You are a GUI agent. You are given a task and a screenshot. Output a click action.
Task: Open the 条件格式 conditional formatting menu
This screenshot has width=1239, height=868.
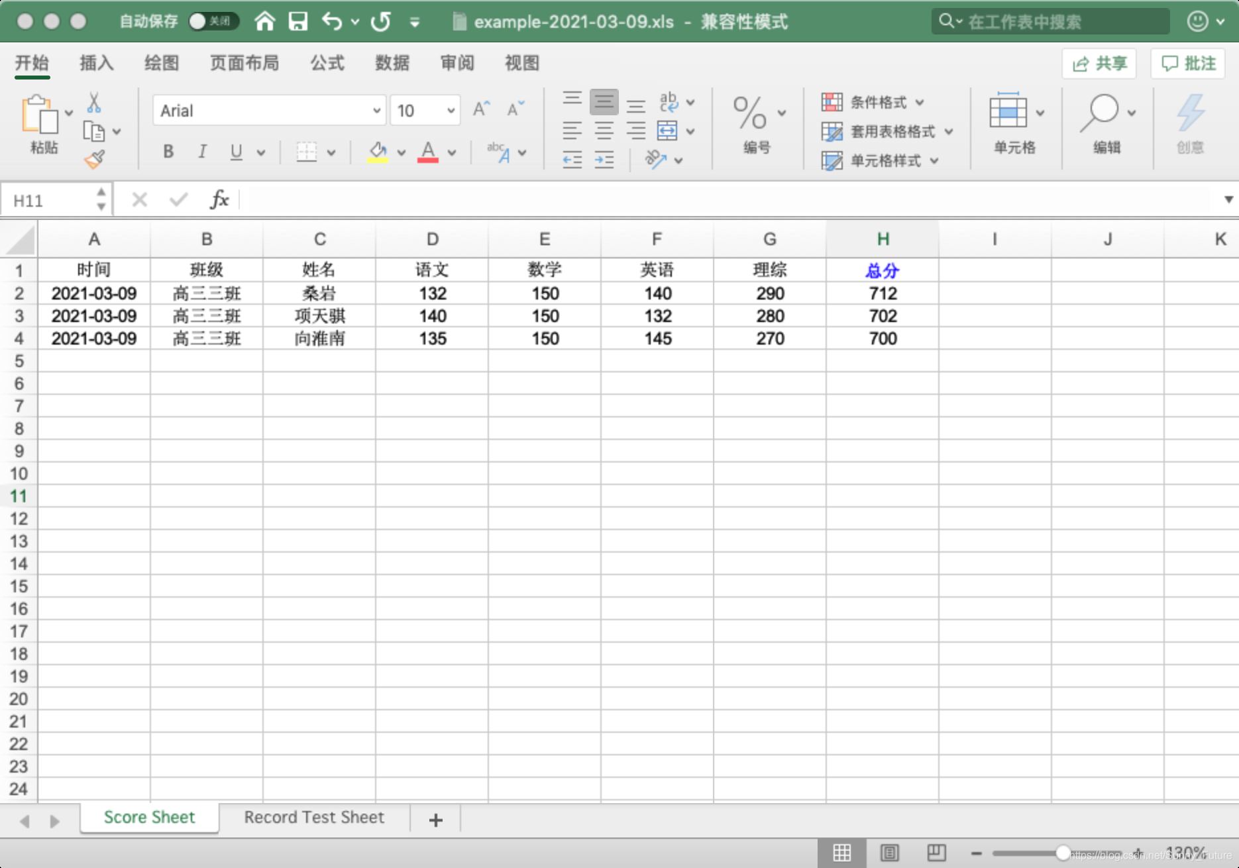(x=873, y=103)
